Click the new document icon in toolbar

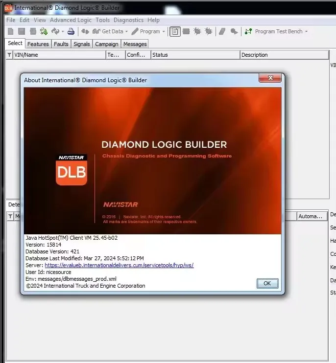coord(10,31)
